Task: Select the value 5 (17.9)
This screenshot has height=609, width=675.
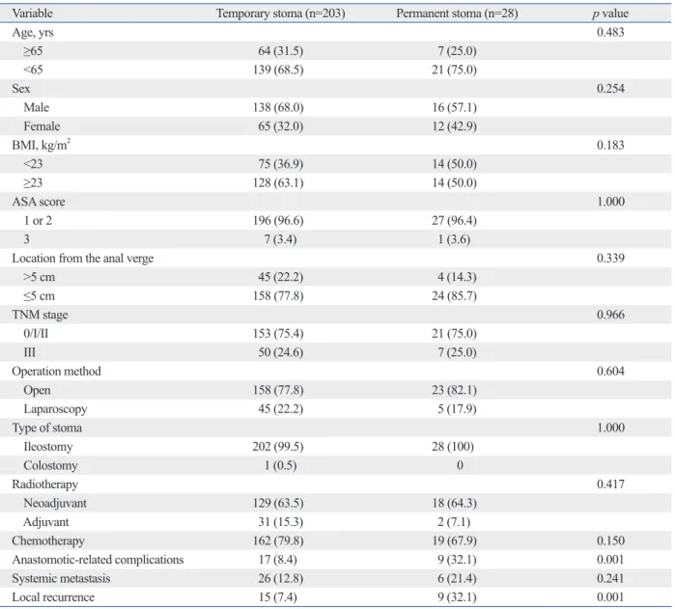Action: pyautogui.click(x=457, y=409)
